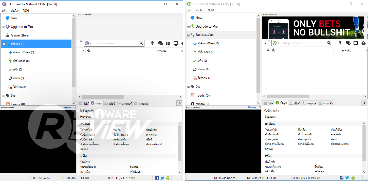The image size is (368, 181).
Task: Collapse detail pane with double-chevron in µTorrent
Action: point(364,103)
